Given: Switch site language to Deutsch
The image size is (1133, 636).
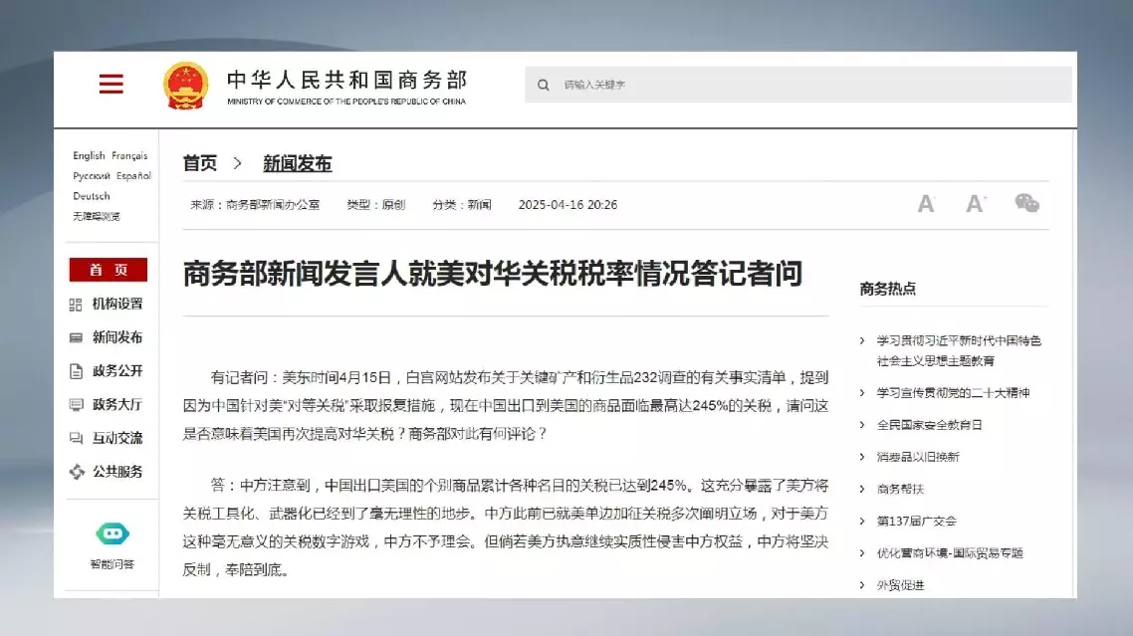Looking at the screenshot, I should [x=92, y=196].
